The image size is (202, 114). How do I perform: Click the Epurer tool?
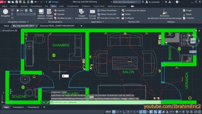point(187,14)
